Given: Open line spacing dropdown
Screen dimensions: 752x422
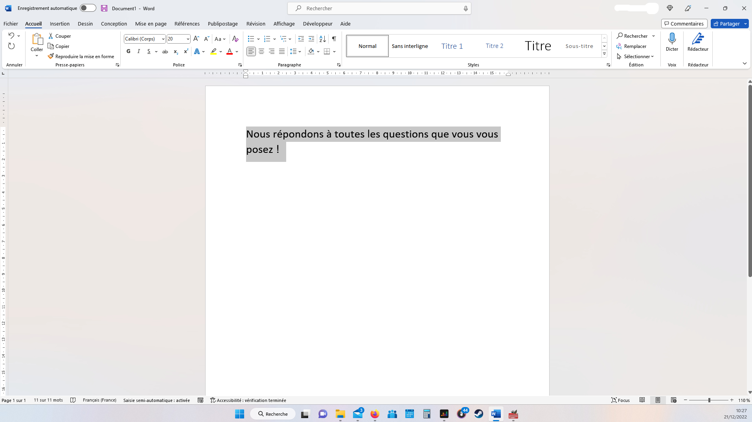Looking at the screenshot, I should point(295,51).
